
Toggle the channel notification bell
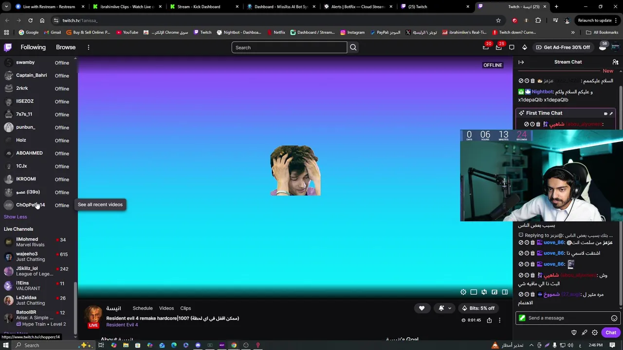(441, 308)
